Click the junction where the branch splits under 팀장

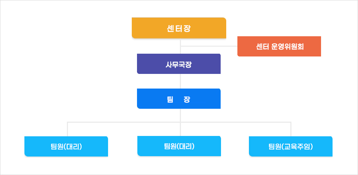click(x=180, y=122)
